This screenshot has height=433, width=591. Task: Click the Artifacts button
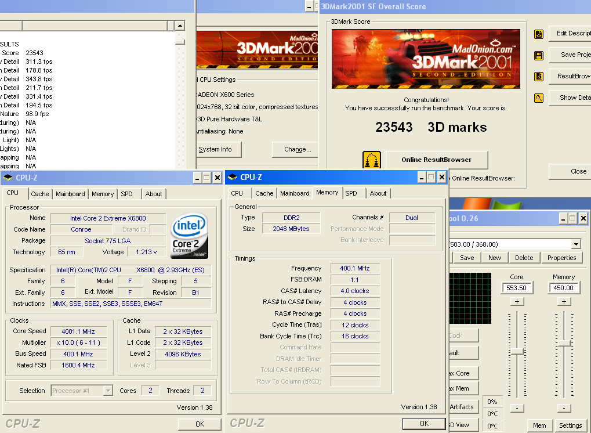pos(463,407)
